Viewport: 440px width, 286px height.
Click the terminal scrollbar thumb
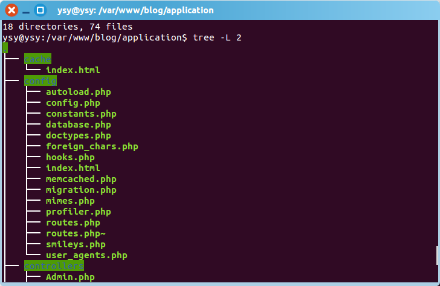tap(437, 255)
